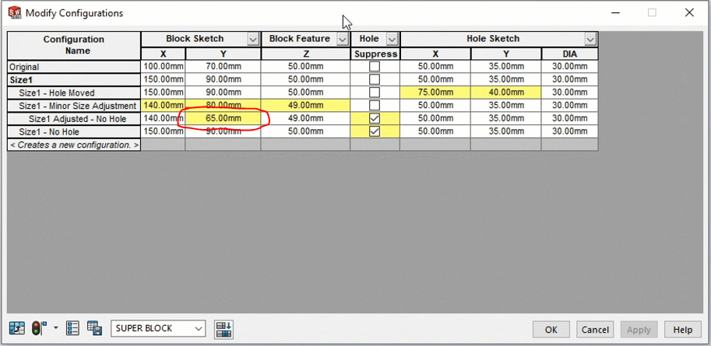Open the Block Sketch column dropdown arrow
The height and width of the screenshot is (346, 711).
(253, 40)
